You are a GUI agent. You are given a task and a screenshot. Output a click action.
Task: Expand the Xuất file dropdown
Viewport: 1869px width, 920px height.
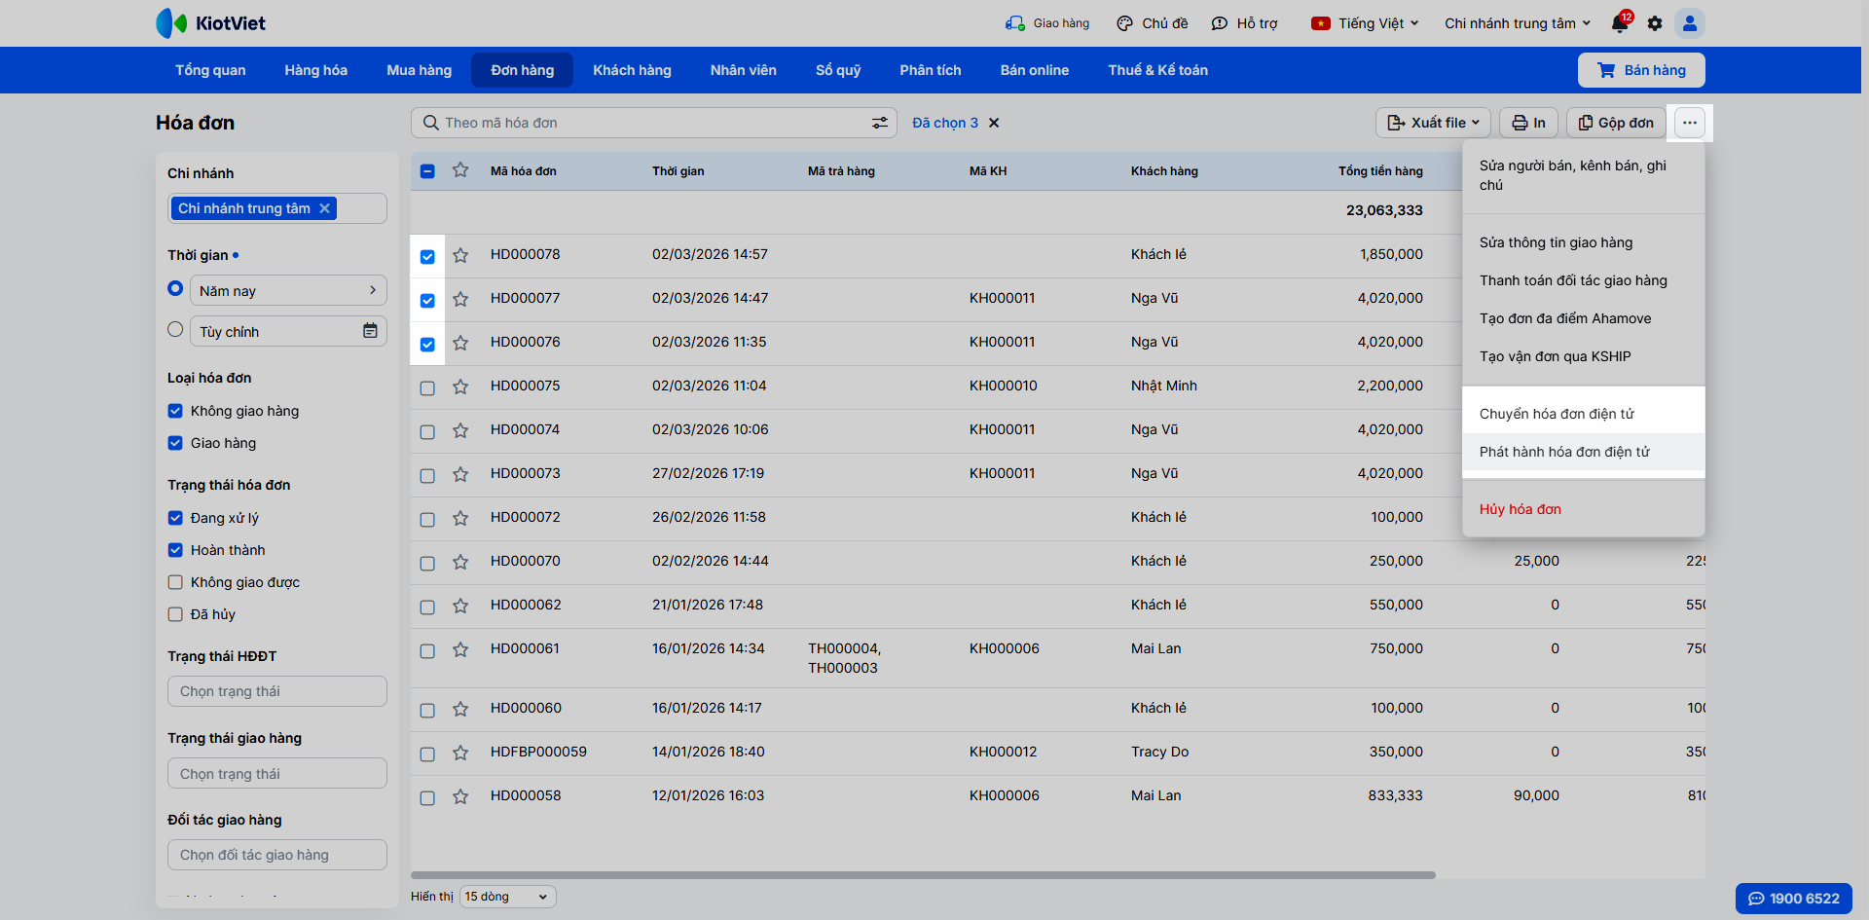click(1433, 123)
